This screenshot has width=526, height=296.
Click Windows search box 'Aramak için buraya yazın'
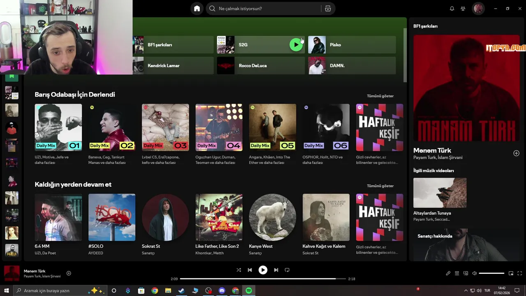pos(60,291)
